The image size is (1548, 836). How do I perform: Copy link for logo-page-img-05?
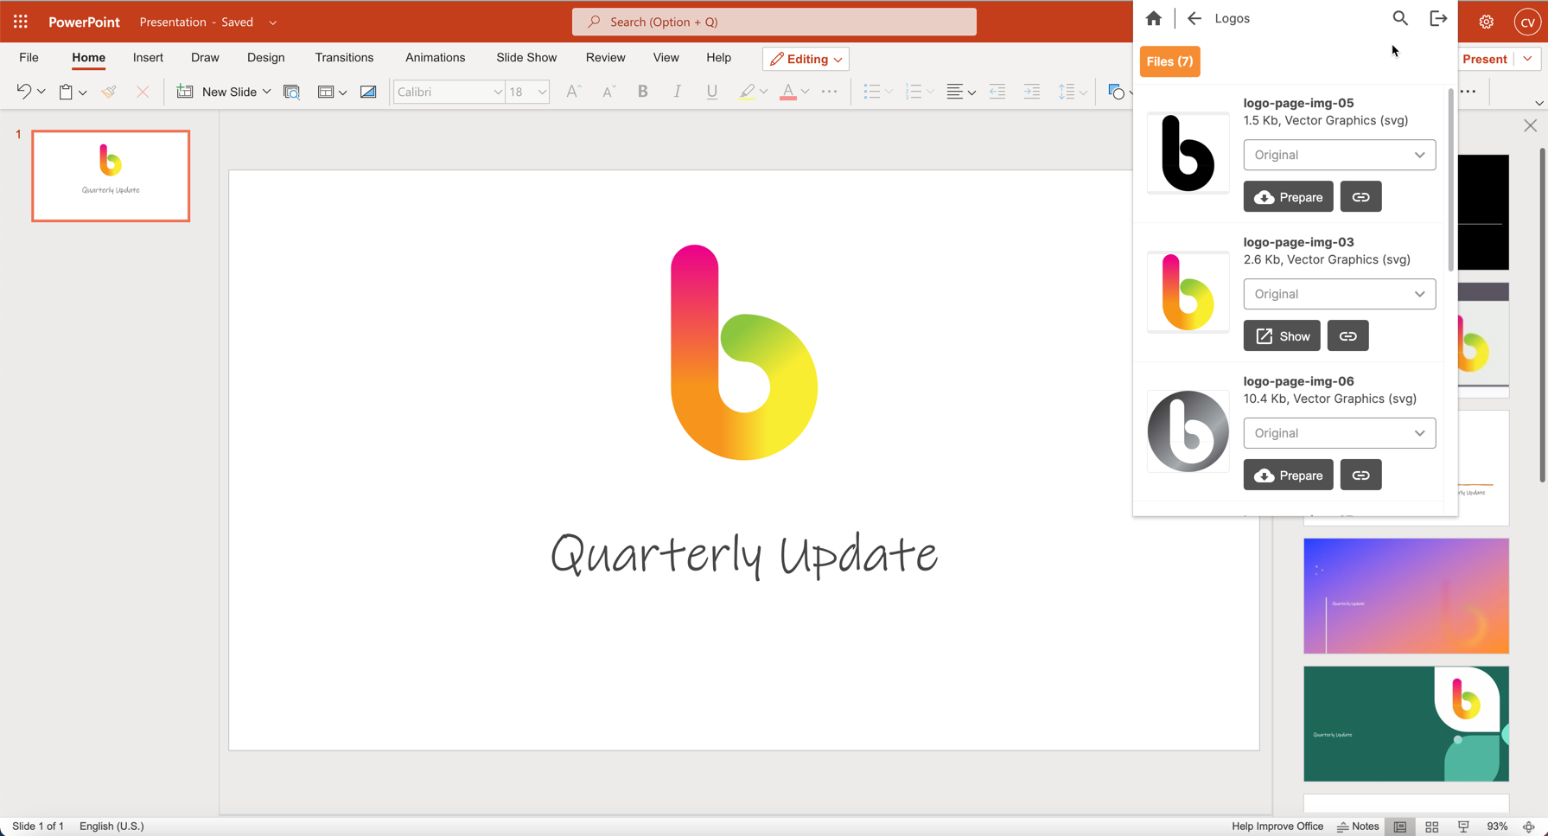pyautogui.click(x=1360, y=197)
